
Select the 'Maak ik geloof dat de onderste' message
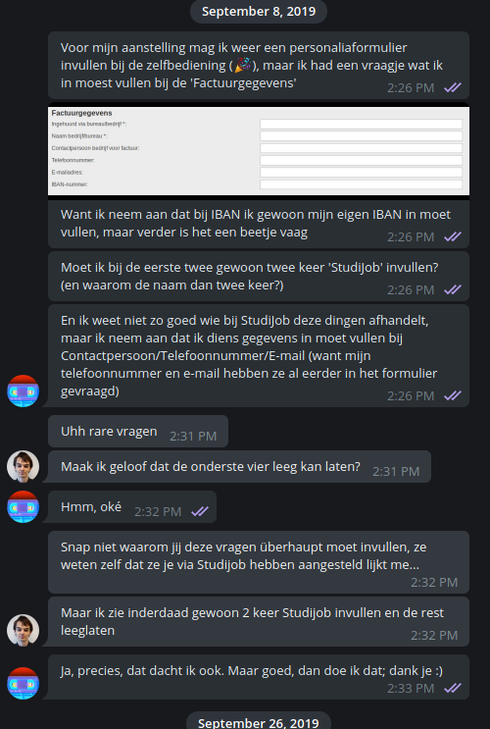[x=239, y=467]
